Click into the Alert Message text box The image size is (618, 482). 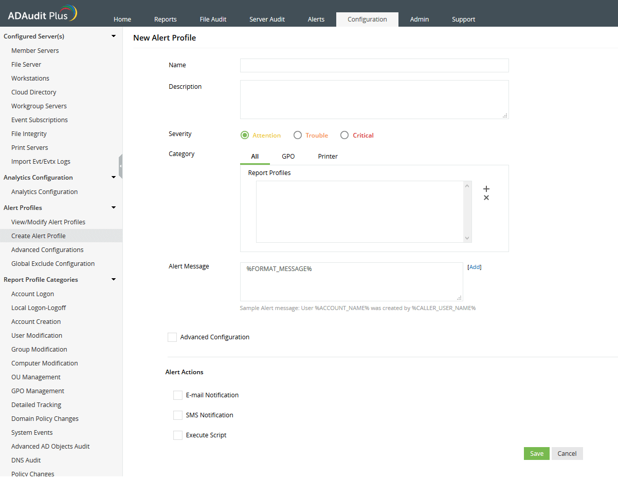[x=352, y=282]
